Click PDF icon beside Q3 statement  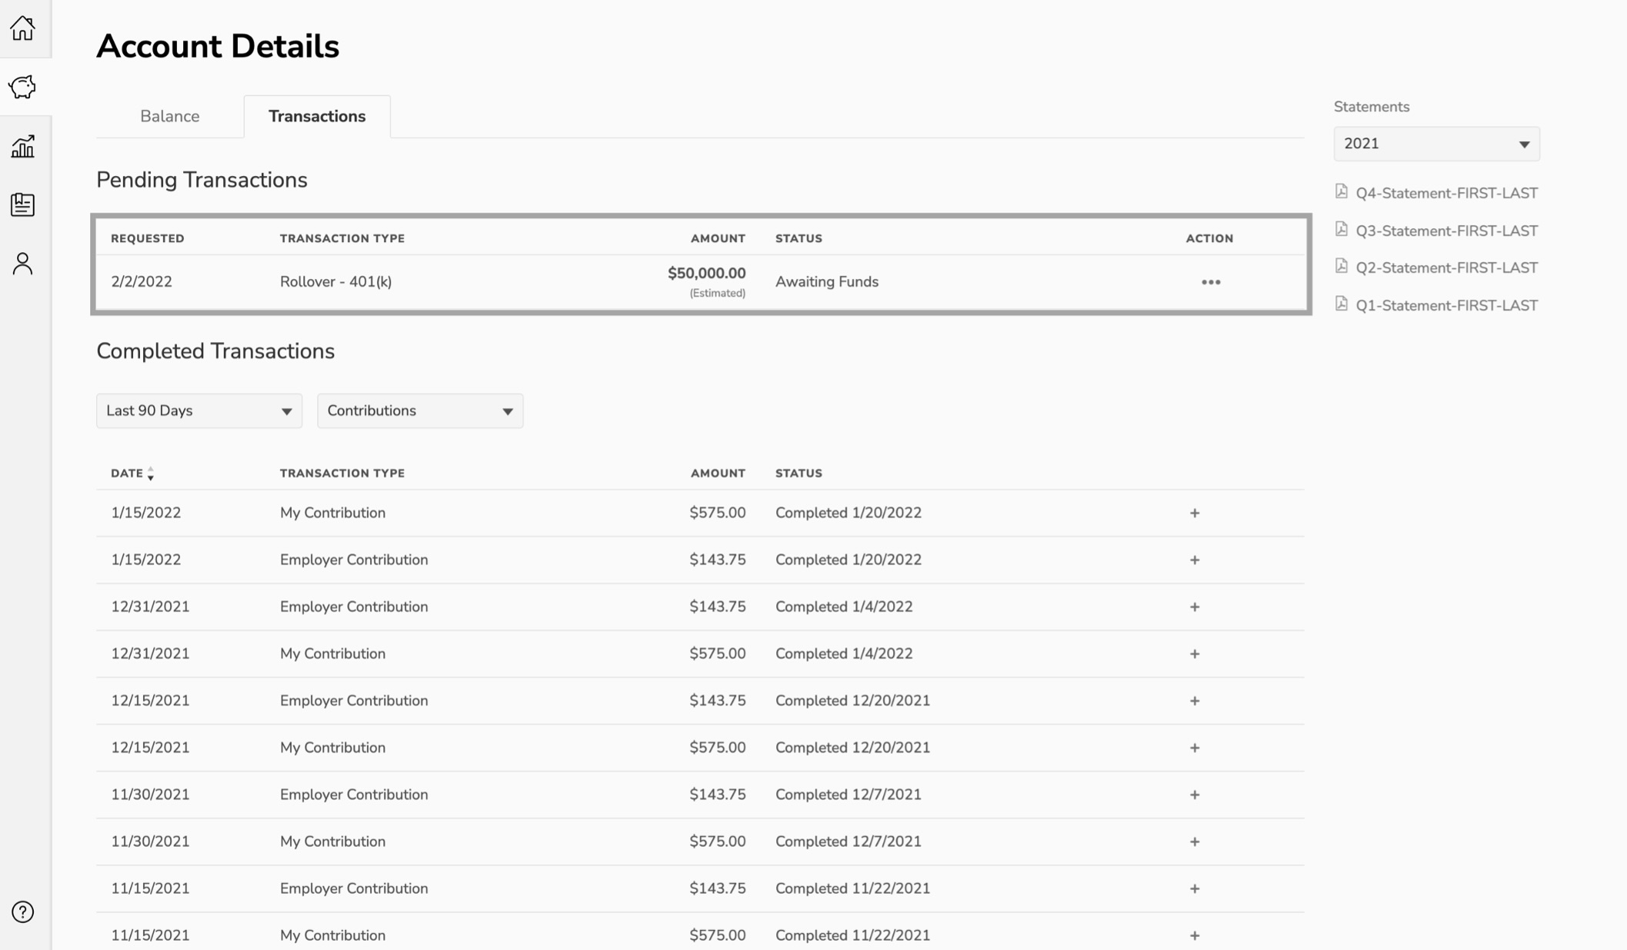pyautogui.click(x=1342, y=230)
